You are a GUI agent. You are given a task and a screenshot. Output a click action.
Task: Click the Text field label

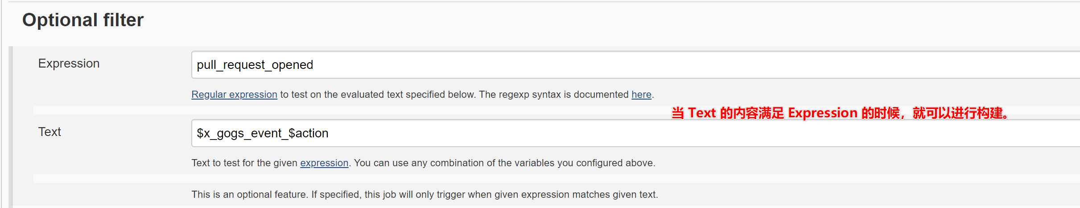(49, 132)
